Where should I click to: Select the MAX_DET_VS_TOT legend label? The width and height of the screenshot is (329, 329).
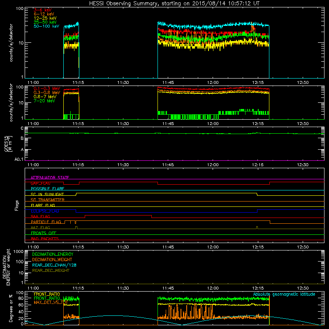click(x=51, y=302)
